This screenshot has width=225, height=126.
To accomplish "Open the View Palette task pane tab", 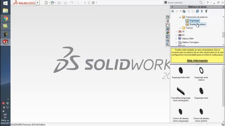I will click(168, 29).
